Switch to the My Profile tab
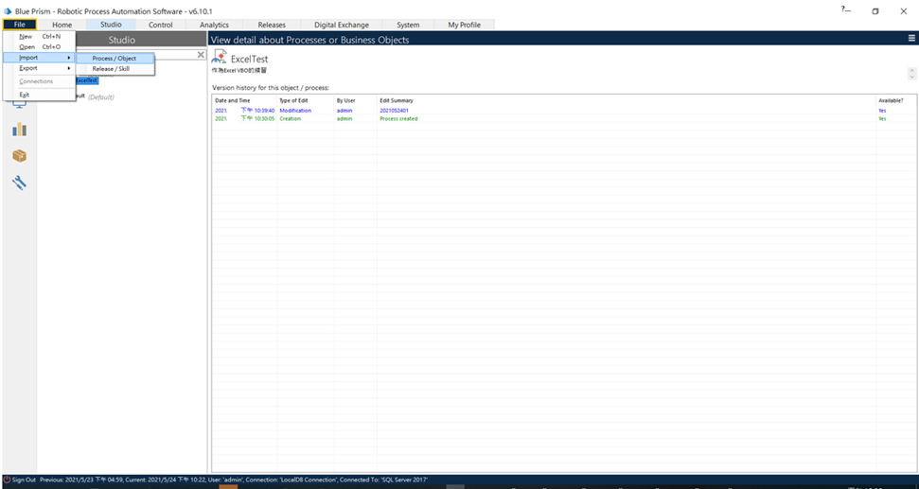This screenshot has height=489, width=919. pos(464,25)
